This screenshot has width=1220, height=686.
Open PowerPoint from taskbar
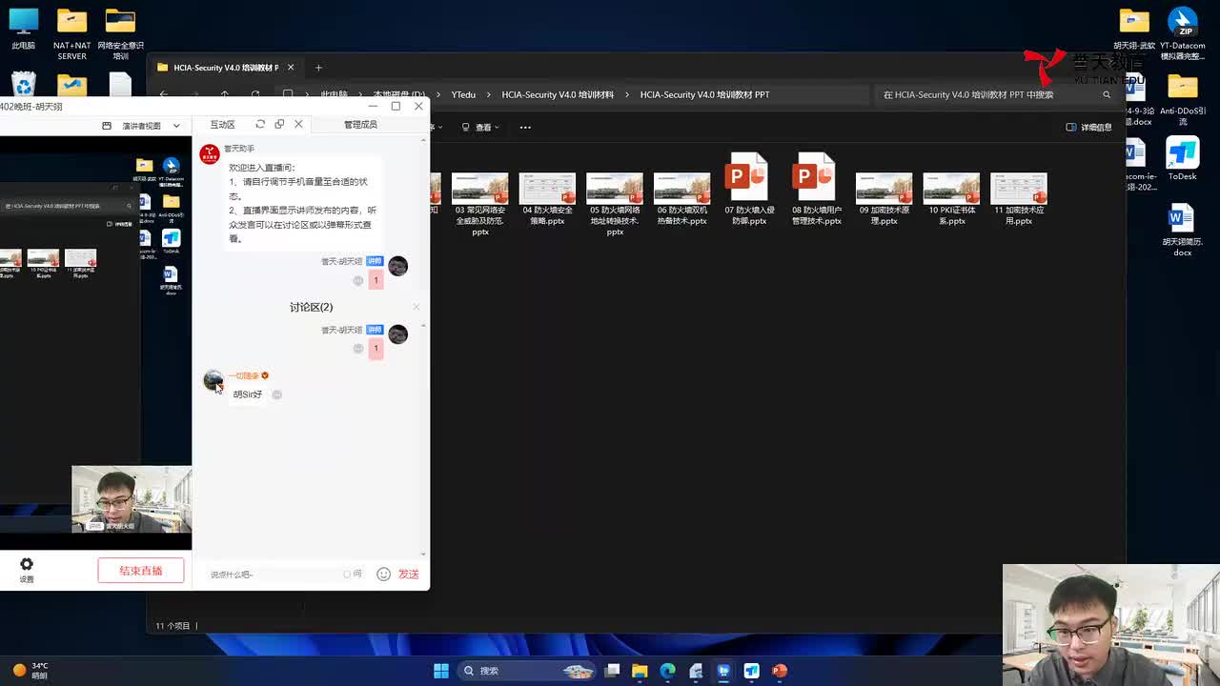pos(780,671)
